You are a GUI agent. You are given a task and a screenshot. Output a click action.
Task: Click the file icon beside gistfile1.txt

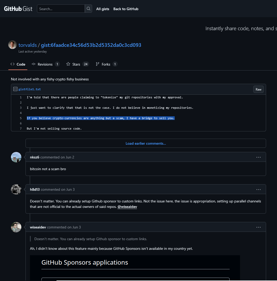pos(15,89)
